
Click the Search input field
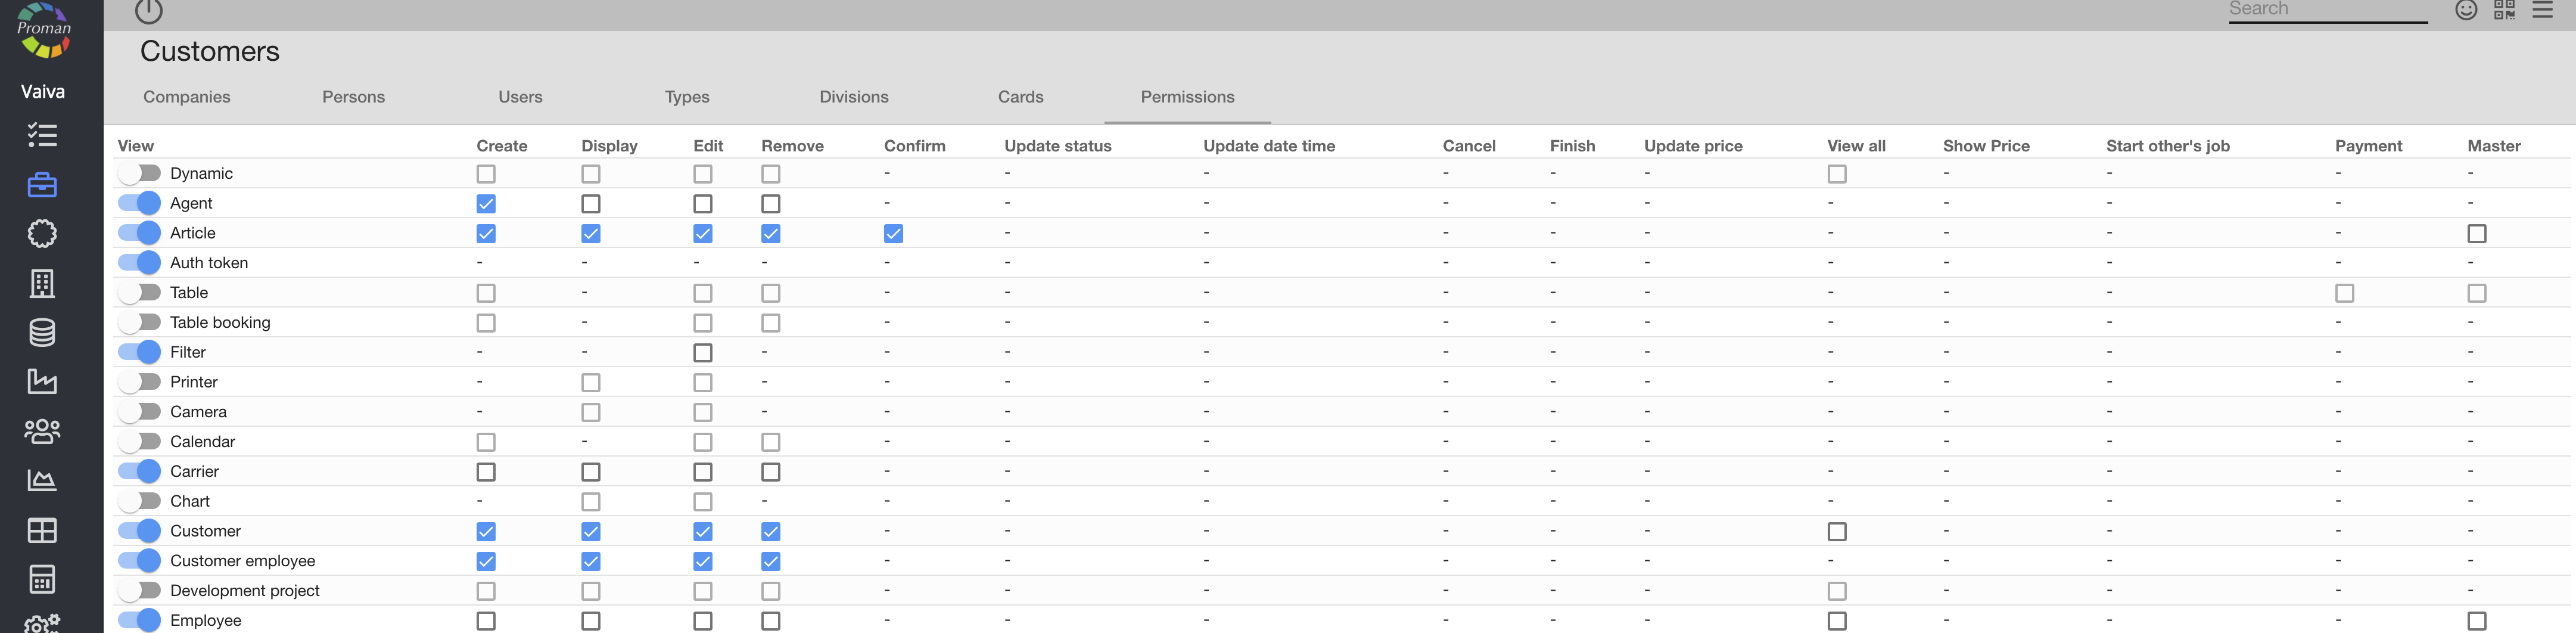[x=2326, y=10]
